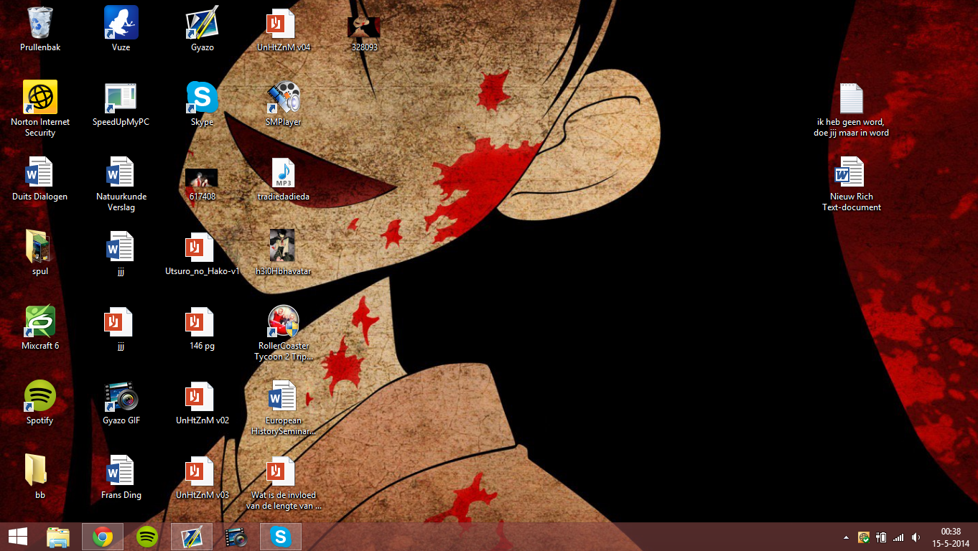Switch to Google Chrome in the taskbar

103,537
